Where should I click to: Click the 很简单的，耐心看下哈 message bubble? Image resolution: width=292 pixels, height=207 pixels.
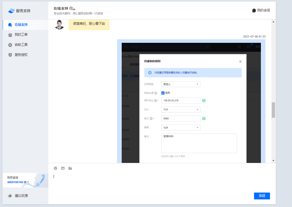(89, 24)
